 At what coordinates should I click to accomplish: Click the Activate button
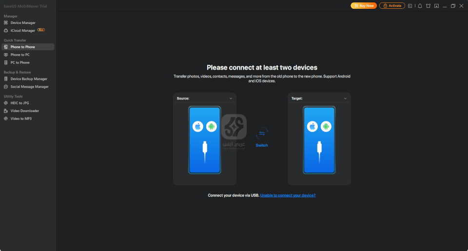392,6
